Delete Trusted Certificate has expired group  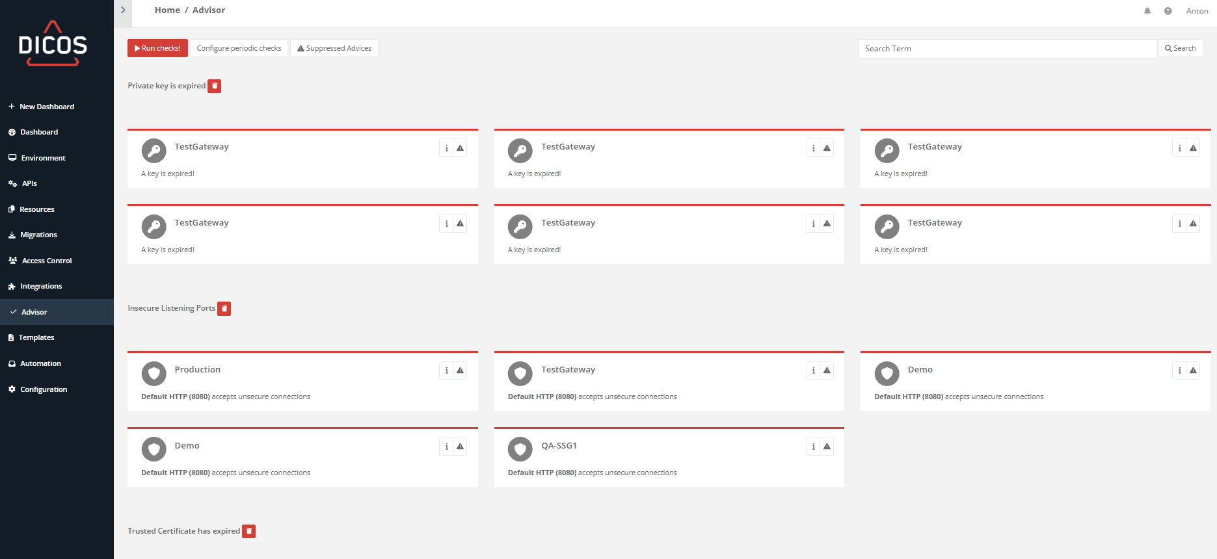pyautogui.click(x=248, y=531)
